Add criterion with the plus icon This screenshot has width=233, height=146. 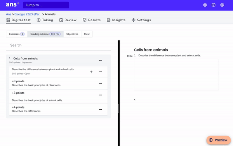point(91,72)
